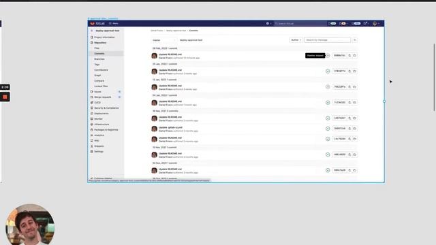
Task: Click passed pipeline icon on 04 Jan commit
Action: pyautogui.click(x=328, y=103)
